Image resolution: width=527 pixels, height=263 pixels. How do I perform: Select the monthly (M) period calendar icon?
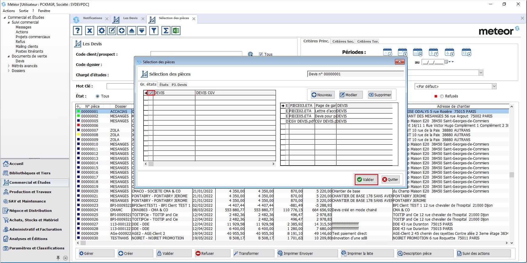click(418, 52)
